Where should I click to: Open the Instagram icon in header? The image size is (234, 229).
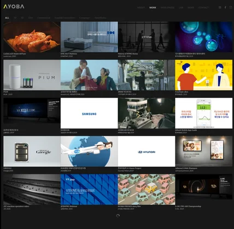click(x=220, y=8)
